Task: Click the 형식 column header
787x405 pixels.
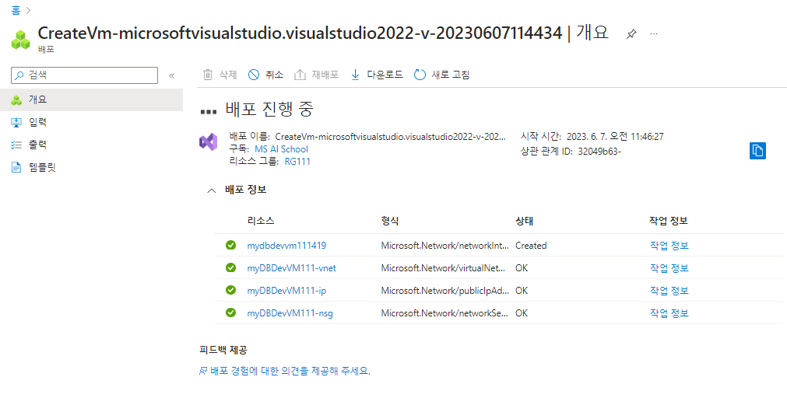Action: (390, 221)
